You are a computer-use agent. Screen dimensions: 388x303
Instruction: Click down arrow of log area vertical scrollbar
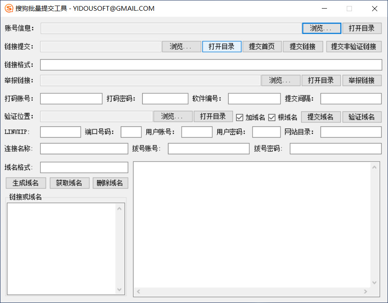point(374,282)
